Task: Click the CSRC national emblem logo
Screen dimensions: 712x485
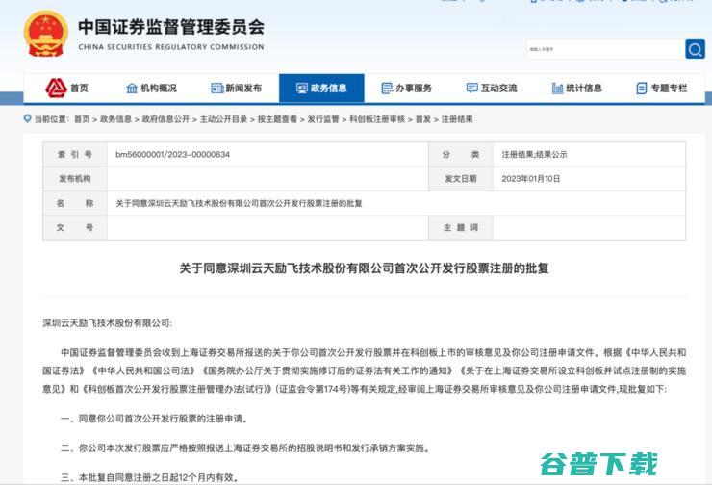Action: [x=45, y=34]
